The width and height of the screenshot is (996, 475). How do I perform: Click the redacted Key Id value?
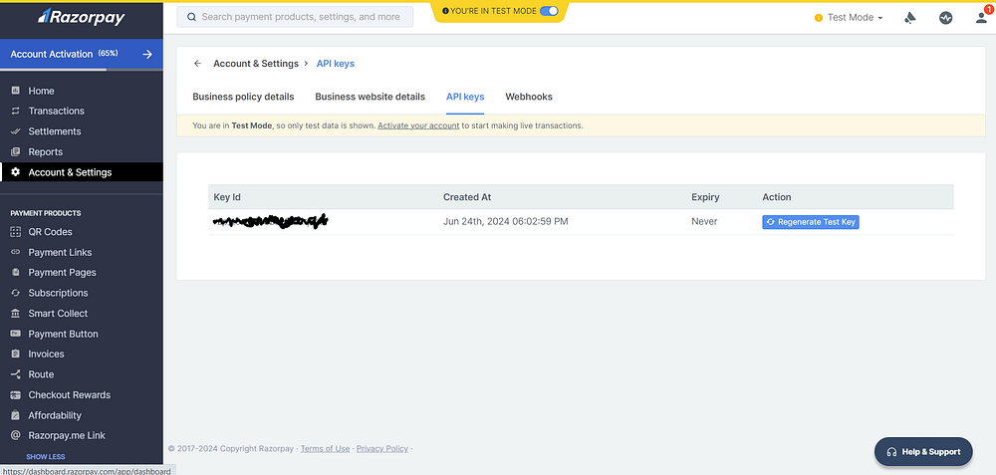[x=270, y=221]
